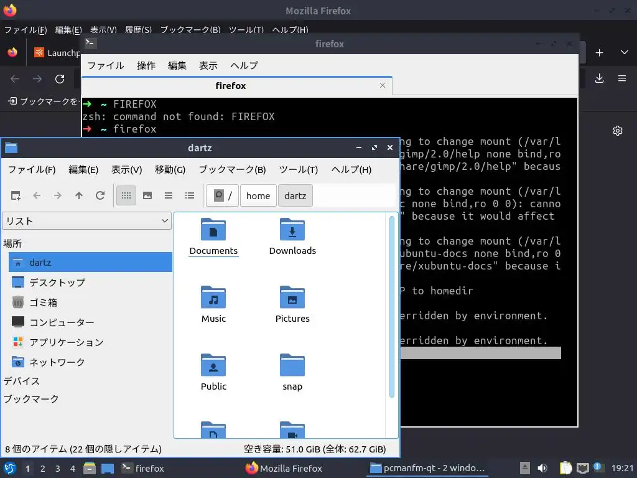
Task: Select dartz in places sidebar
Action: pos(91,262)
